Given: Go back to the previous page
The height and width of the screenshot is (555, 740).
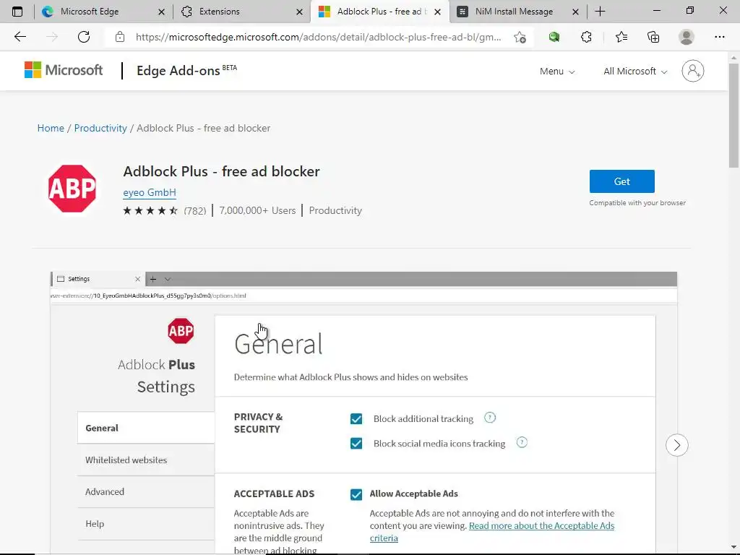Looking at the screenshot, I should tap(20, 37).
